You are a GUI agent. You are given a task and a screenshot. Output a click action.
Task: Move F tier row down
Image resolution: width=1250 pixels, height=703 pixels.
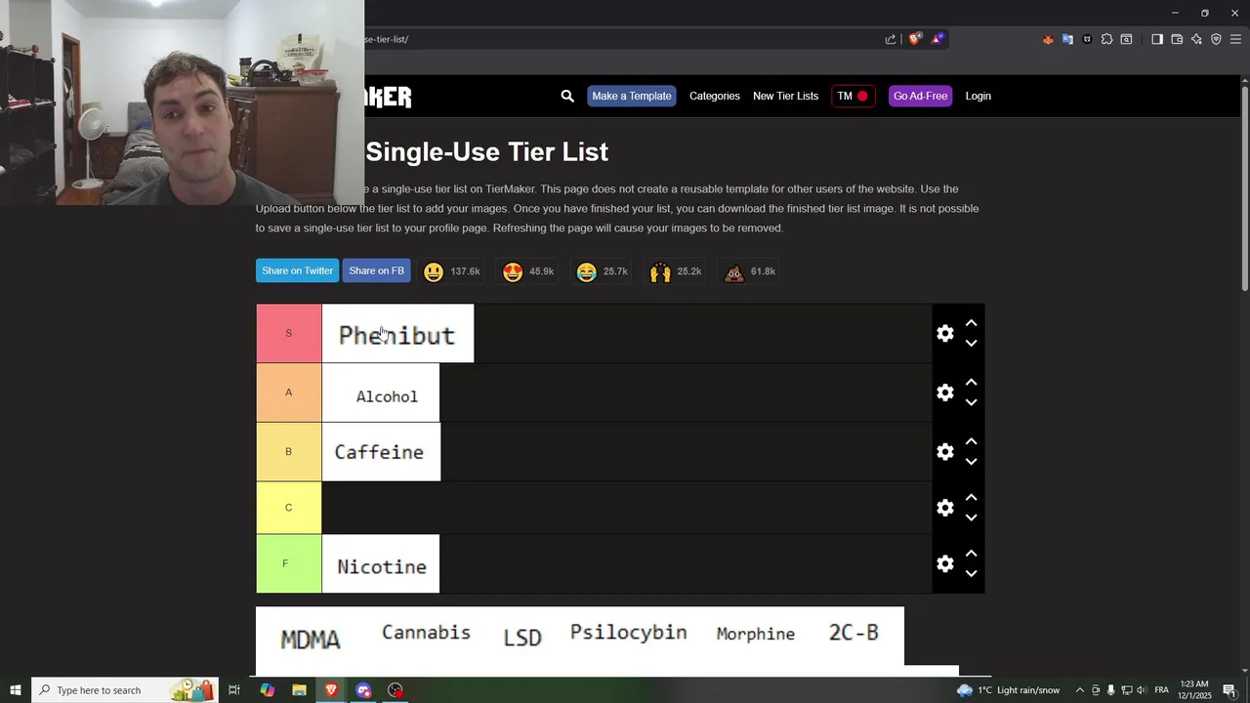click(971, 574)
